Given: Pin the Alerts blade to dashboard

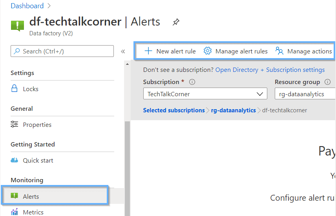Looking at the screenshot, I should [x=176, y=22].
